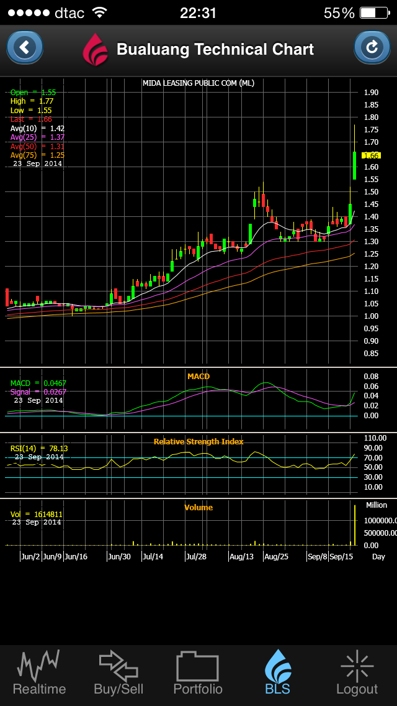397x706 pixels.
Task: Tap the Jul/14 date label
Action: click(153, 556)
